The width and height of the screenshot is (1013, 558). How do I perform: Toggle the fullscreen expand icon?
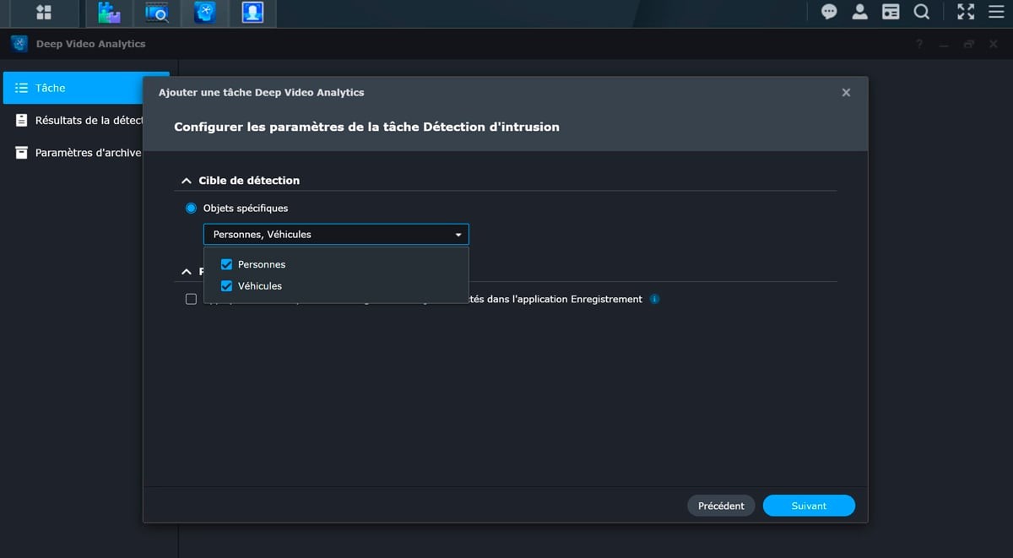coord(965,12)
